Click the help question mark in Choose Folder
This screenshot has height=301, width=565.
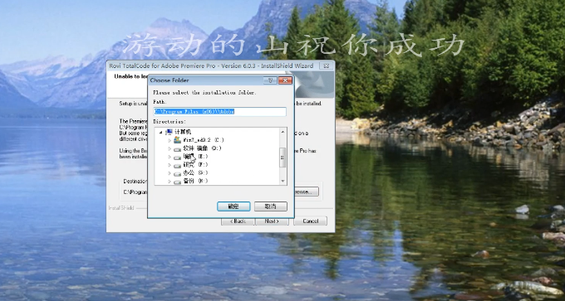[270, 80]
